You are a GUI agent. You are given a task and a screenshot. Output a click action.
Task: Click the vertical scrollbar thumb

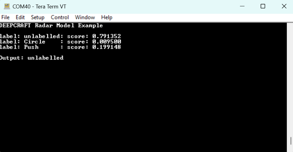(290, 141)
